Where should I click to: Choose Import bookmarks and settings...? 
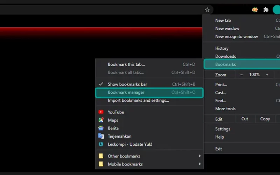tap(149, 100)
